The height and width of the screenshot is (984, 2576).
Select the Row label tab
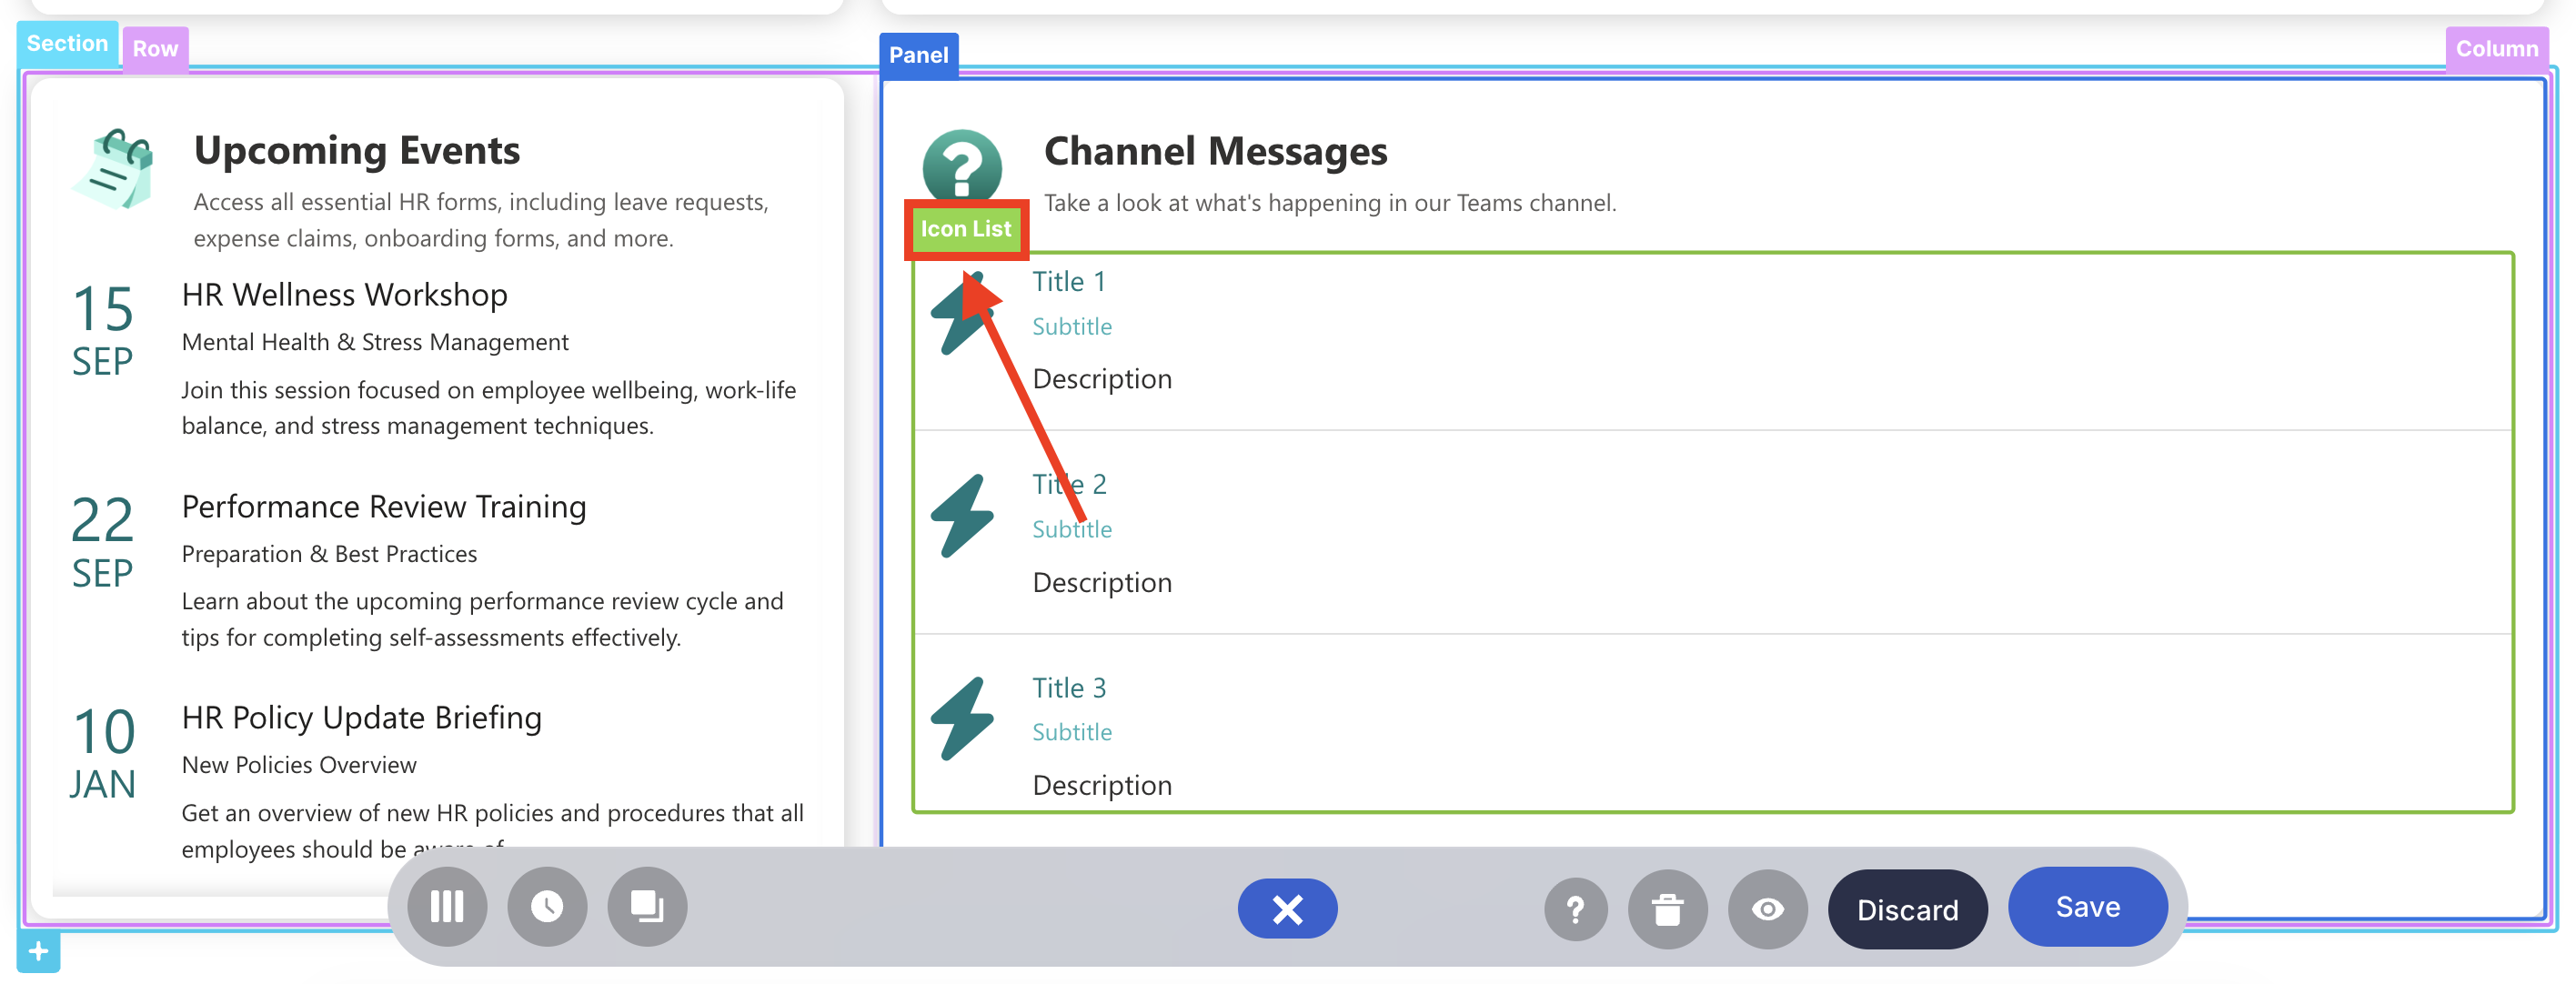(155, 49)
